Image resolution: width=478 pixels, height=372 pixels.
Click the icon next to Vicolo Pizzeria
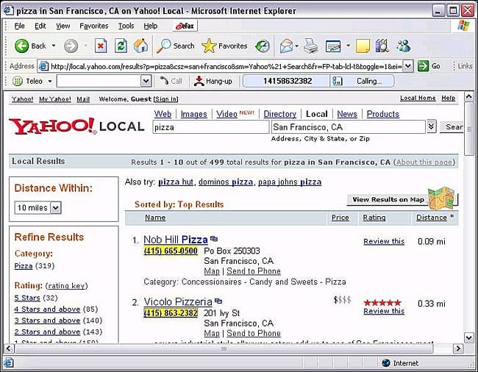click(218, 301)
